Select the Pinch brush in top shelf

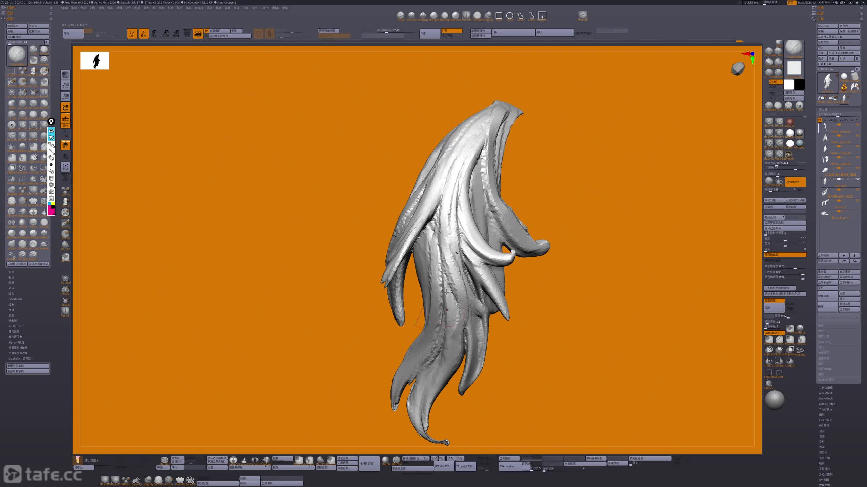tap(401, 15)
